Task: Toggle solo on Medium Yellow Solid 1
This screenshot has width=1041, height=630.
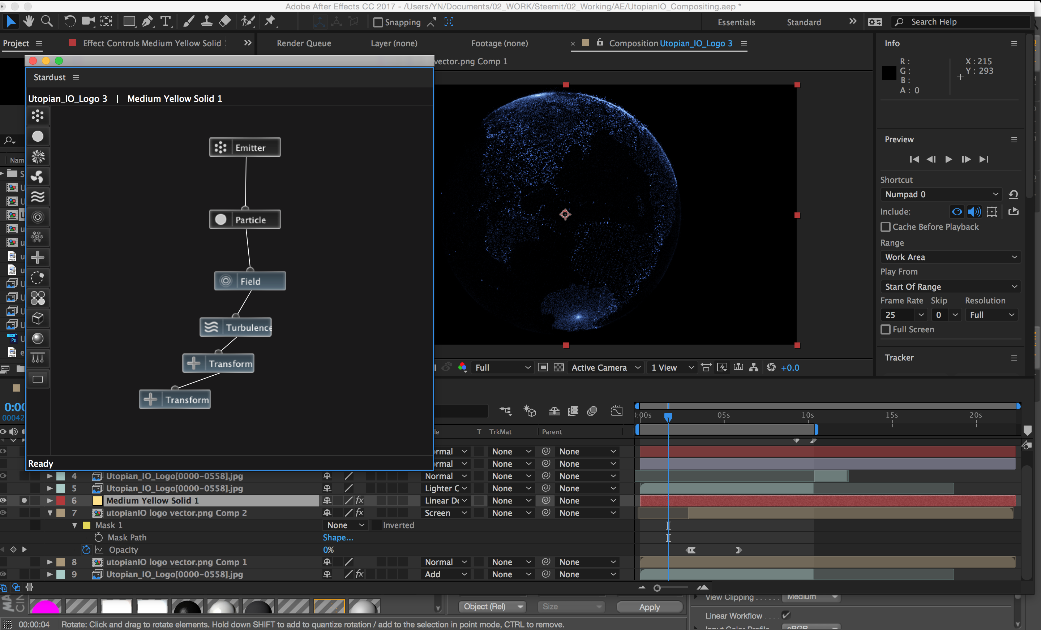Action: click(x=24, y=500)
